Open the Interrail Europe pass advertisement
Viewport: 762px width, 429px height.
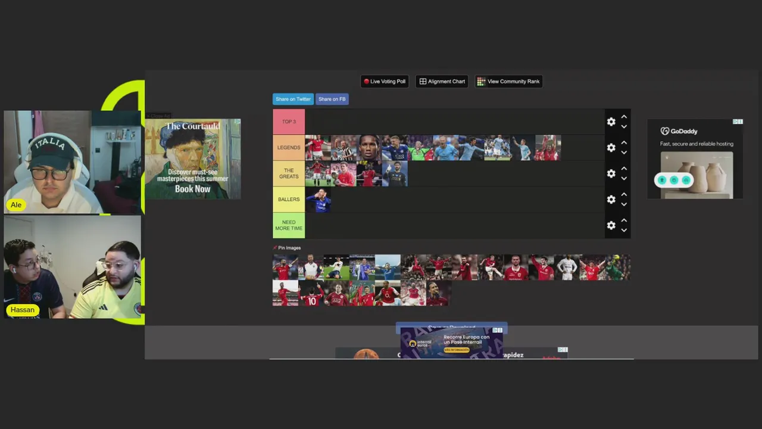(452, 342)
